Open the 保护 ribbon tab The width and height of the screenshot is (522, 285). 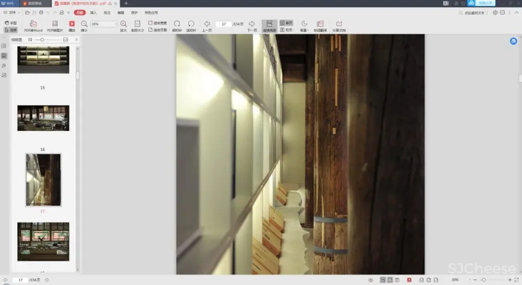135,12
